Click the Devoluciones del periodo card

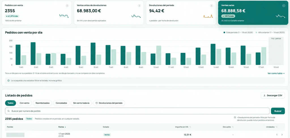pos(181,13)
